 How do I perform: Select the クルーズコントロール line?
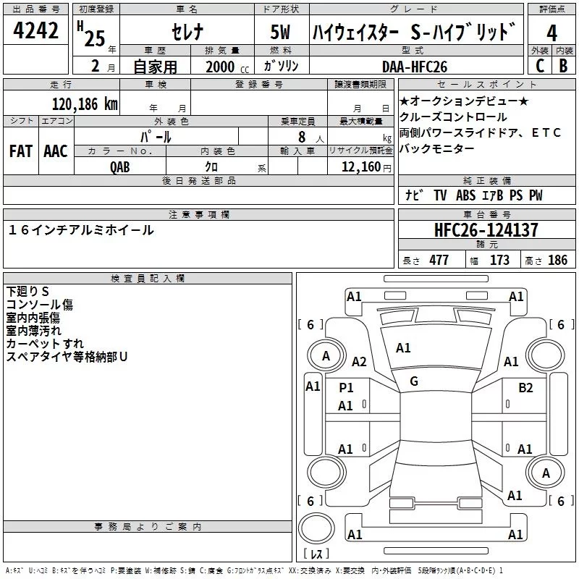(x=453, y=117)
